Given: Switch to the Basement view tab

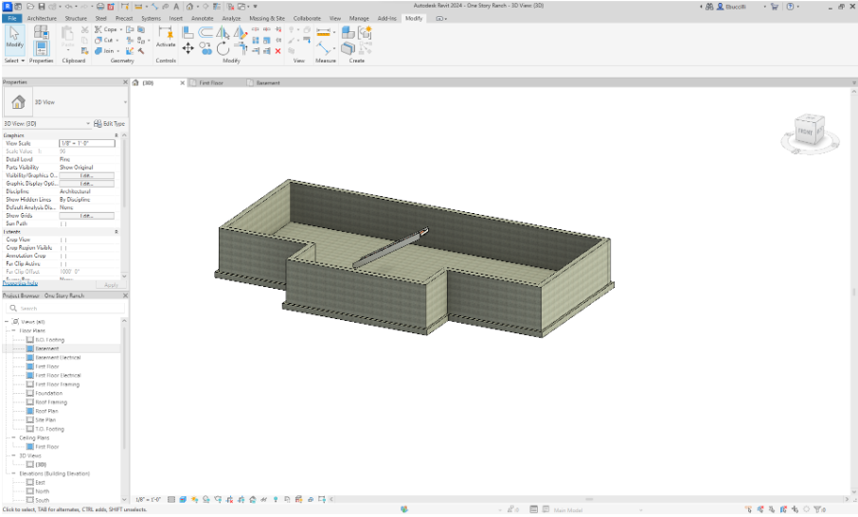Looking at the screenshot, I should pos(268,82).
